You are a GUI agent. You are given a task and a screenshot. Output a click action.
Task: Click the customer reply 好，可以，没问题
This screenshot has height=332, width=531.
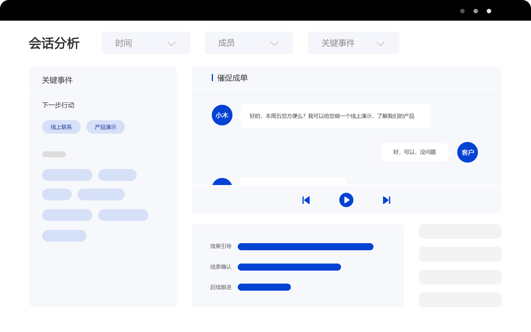pos(414,152)
